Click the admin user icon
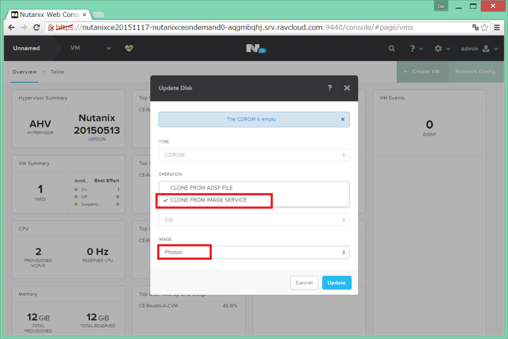Viewport: 508px width, 339px height. [486, 49]
